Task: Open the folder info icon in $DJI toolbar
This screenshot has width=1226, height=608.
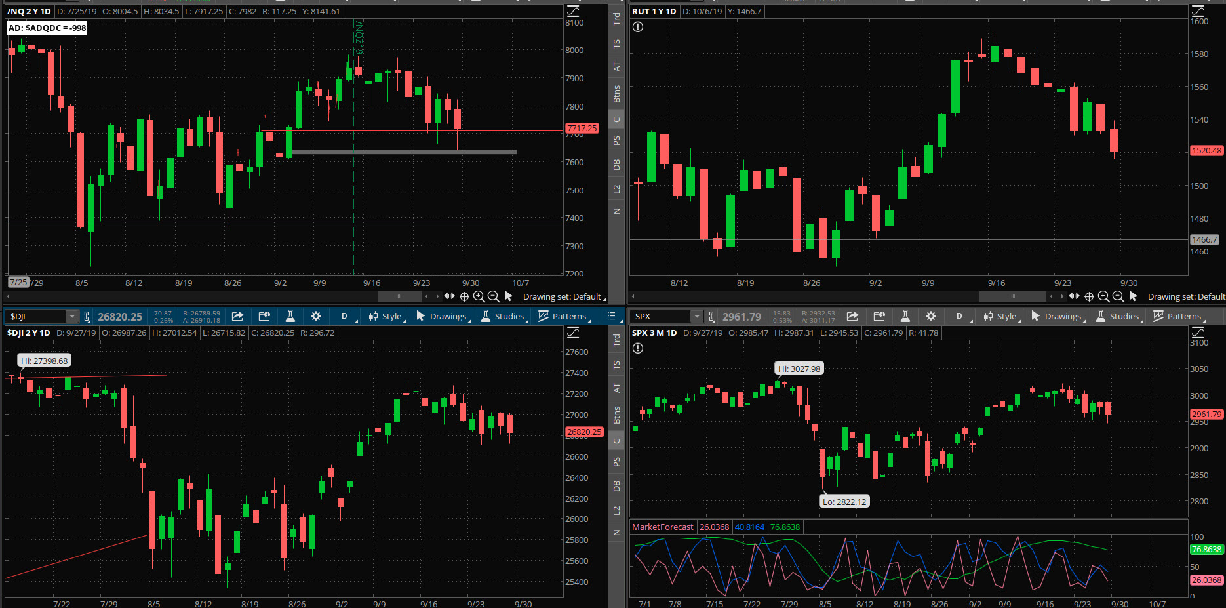Action: 264,316
